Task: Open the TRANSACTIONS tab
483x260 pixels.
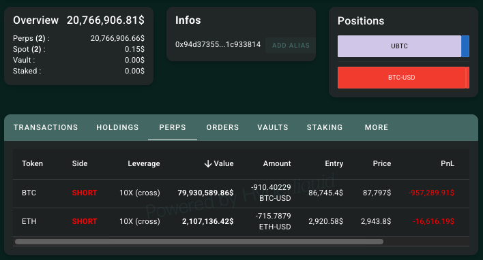Action: (46, 127)
